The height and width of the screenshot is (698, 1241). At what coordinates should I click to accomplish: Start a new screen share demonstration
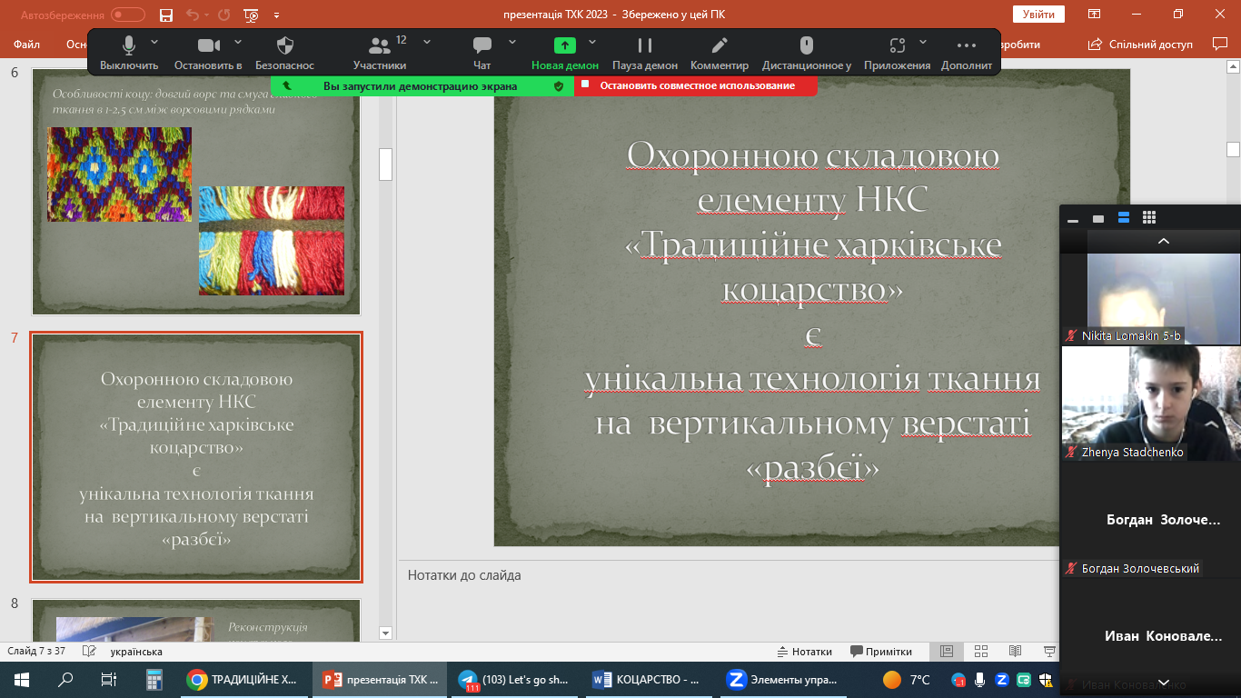point(565,53)
